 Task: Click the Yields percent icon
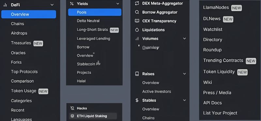[72, 4]
